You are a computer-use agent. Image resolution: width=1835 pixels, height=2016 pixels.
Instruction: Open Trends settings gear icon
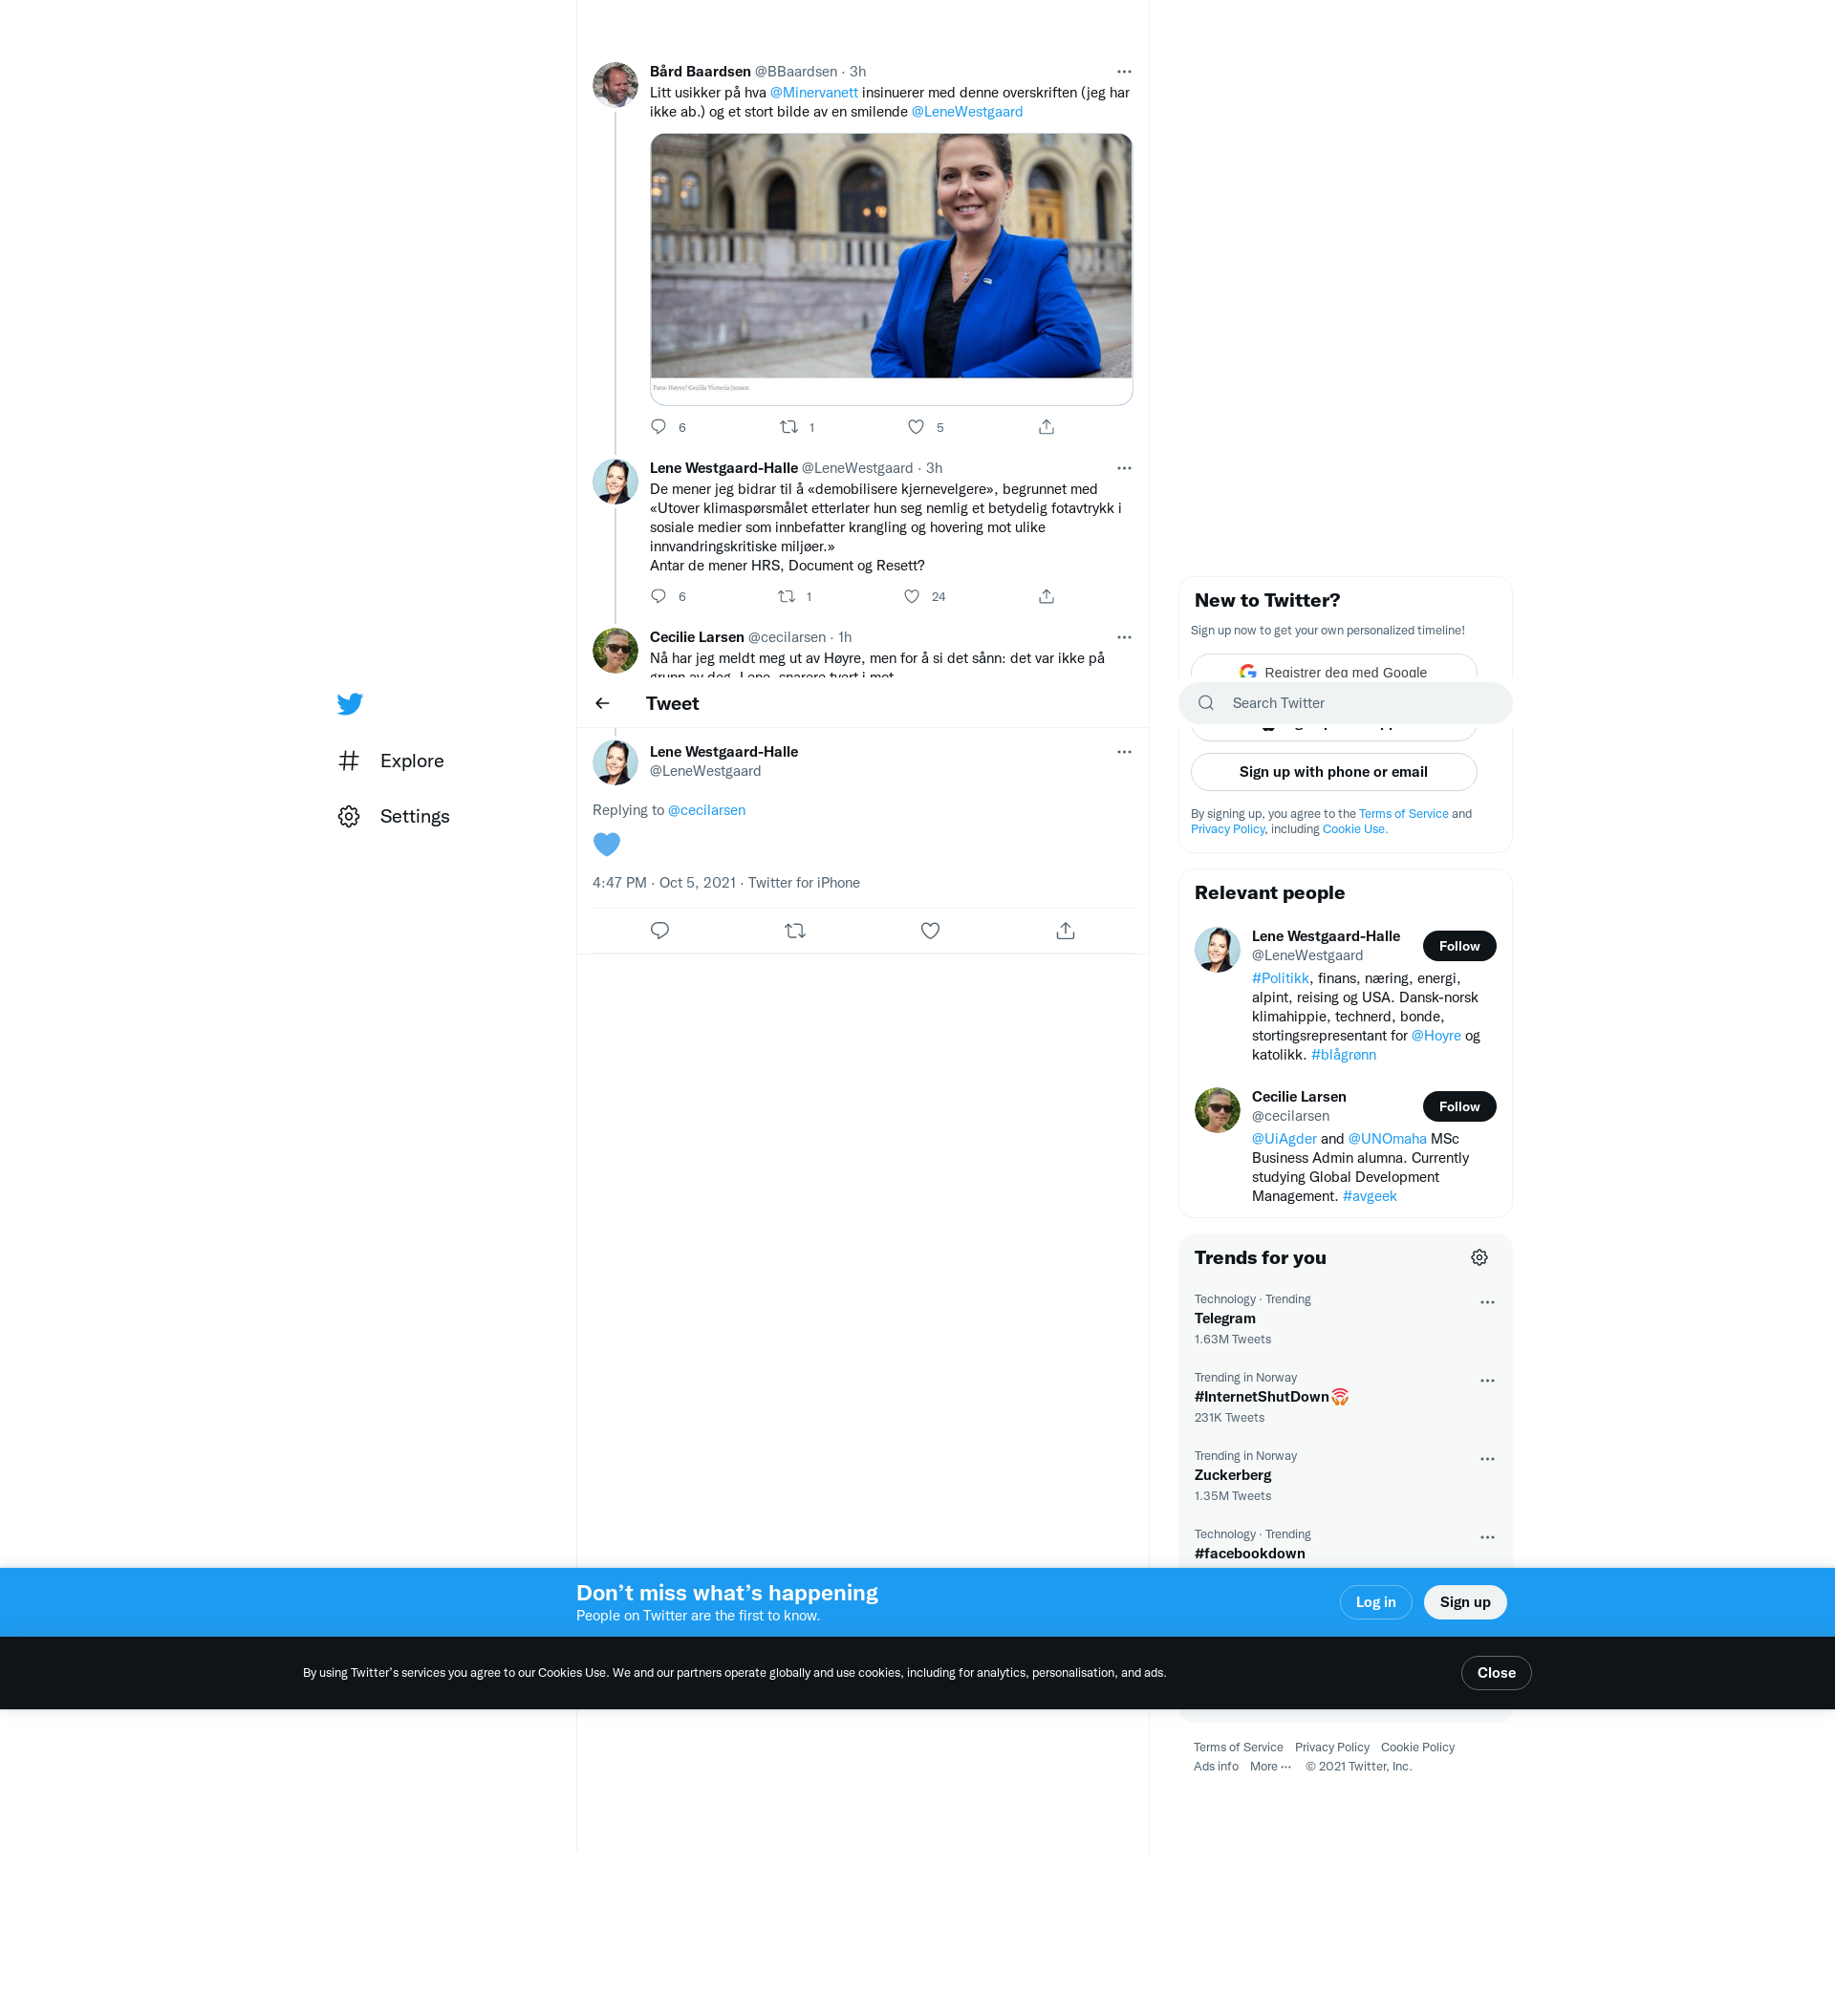[1479, 1257]
